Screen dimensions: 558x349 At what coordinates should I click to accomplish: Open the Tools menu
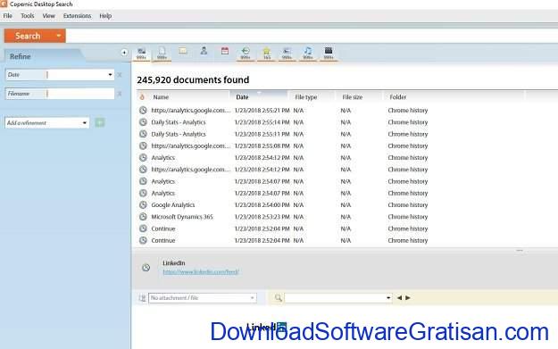click(27, 16)
